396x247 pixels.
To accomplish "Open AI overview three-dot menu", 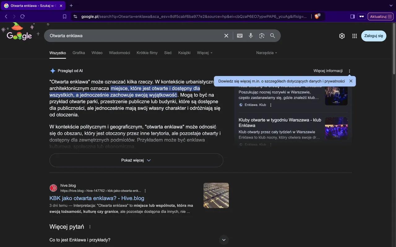I will point(350,71).
